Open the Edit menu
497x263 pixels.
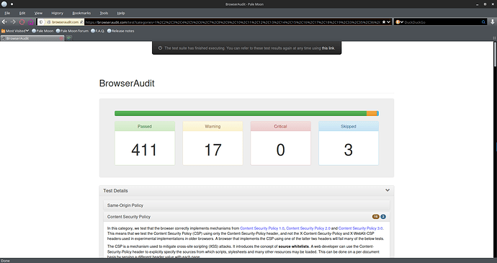[22, 13]
